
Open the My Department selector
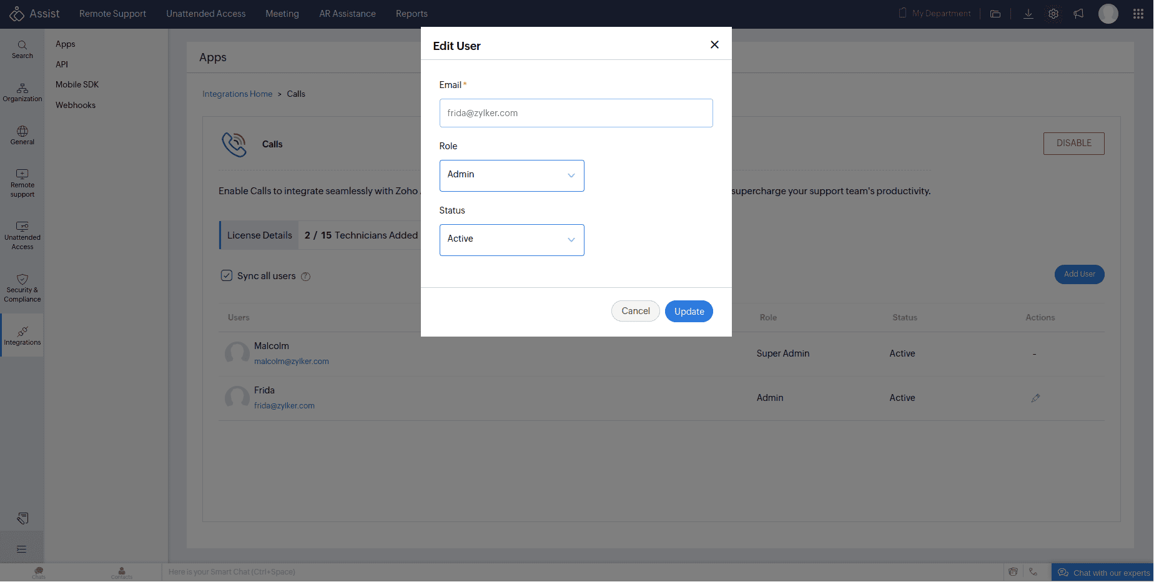pyautogui.click(x=935, y=14)
